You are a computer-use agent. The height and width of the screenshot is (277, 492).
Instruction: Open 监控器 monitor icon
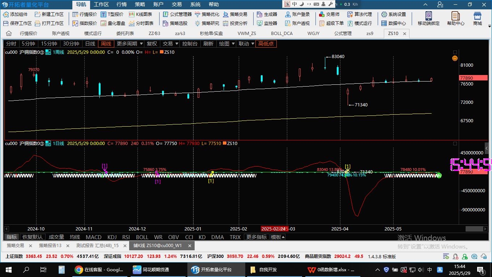(260, 23)
